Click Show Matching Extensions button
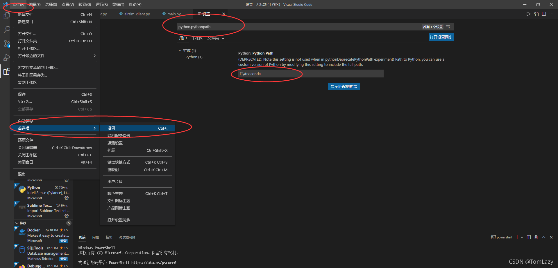The image size is (558, 268). point(344,86)
